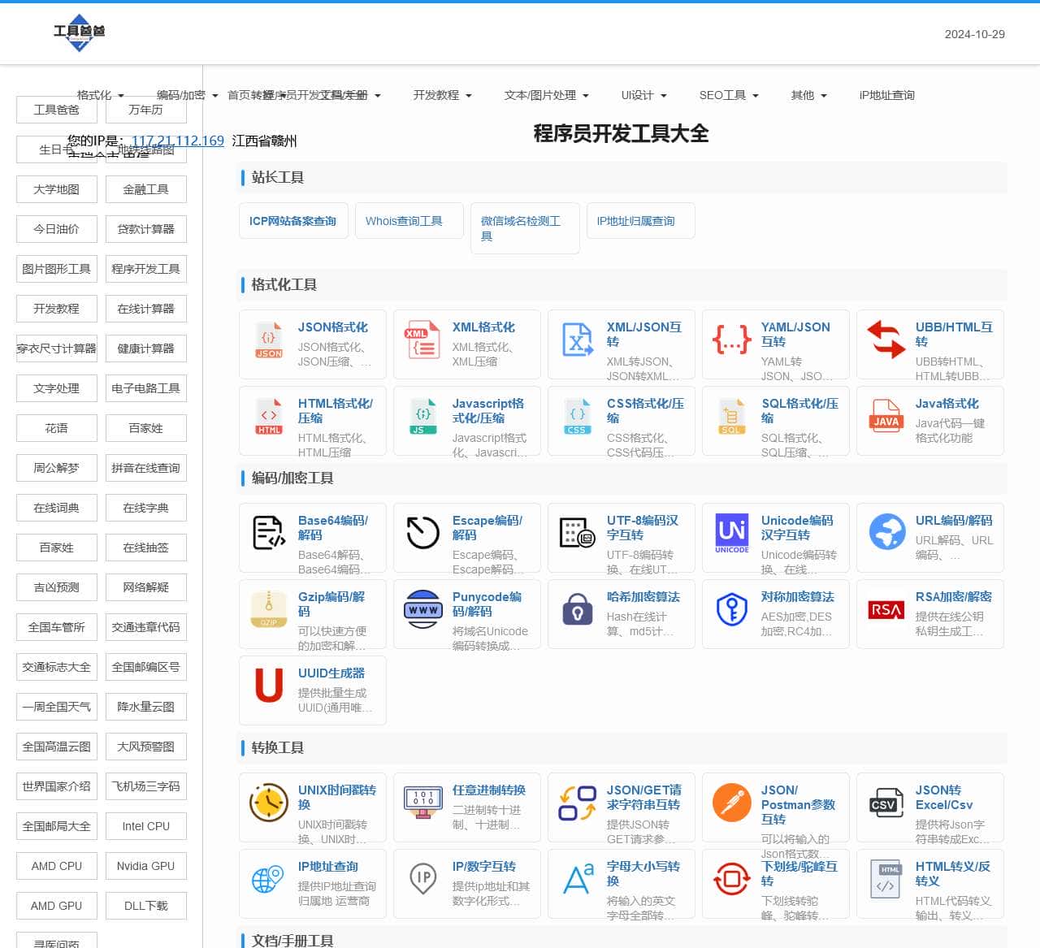Select 今日油价 in the left sidebar

tap(57, 229)
